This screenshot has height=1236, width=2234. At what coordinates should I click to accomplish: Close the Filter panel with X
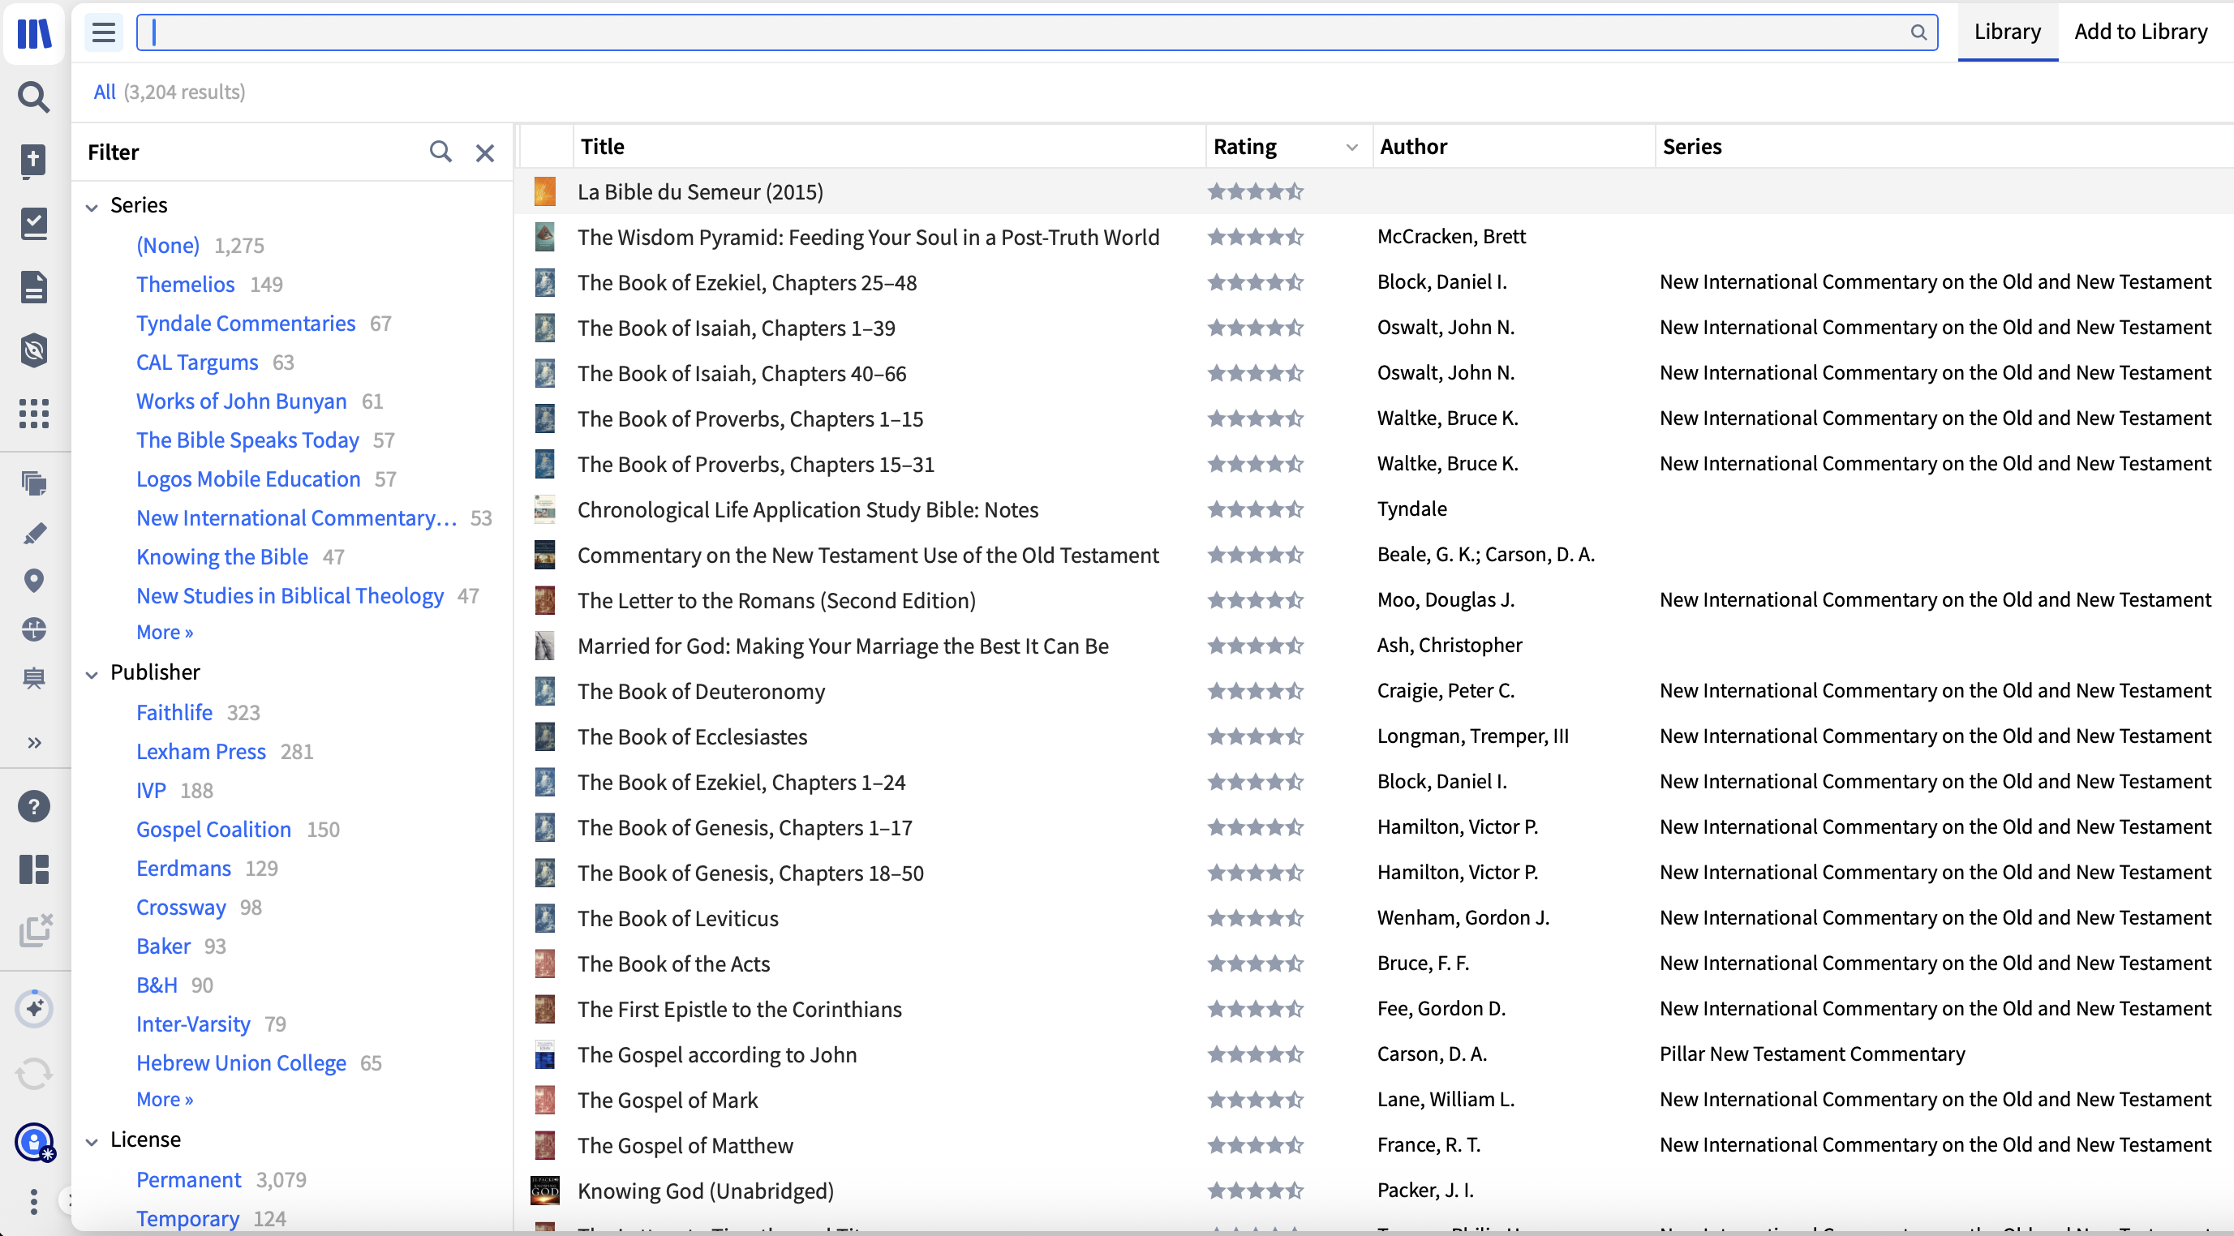coord(485,153)
